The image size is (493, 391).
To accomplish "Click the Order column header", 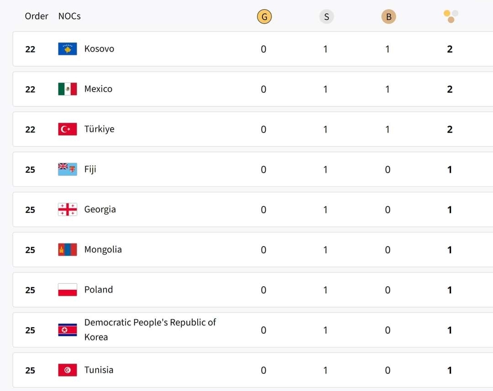I will (x=37, y=16).
